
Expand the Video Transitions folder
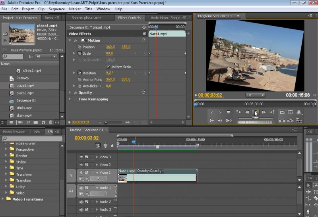point(3,199)
